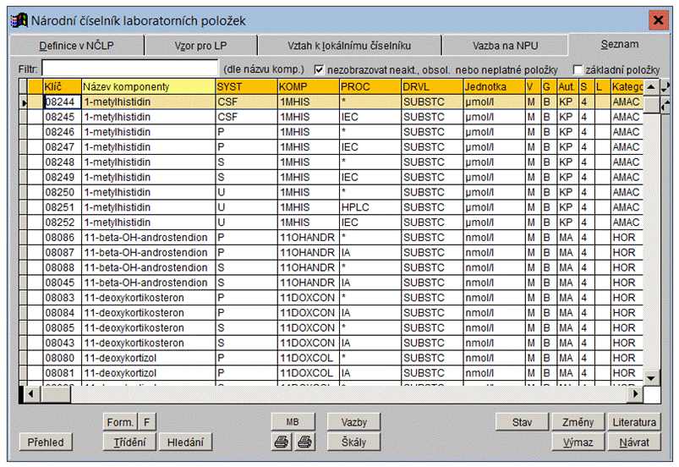
Task: Open the Vazba na NPU tab
Action: (x=504, y=46)
